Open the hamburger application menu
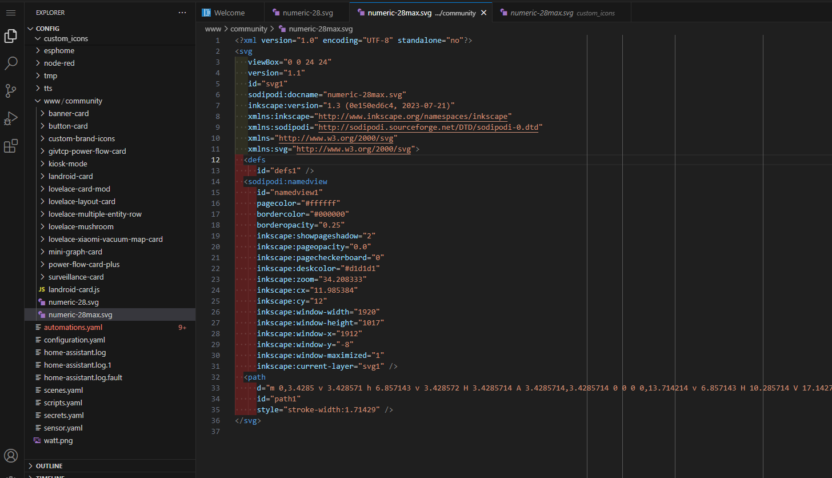832x478 pixels. (10, 13)
